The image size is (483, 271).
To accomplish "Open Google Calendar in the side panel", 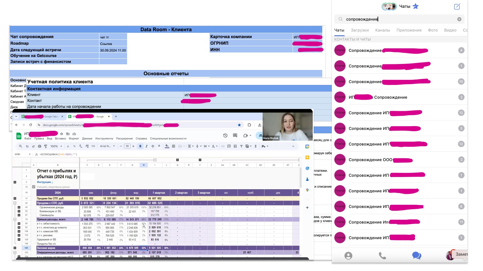I will 307,146.
